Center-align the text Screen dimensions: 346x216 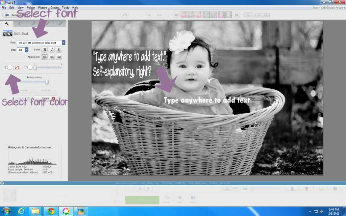point(52,57)
